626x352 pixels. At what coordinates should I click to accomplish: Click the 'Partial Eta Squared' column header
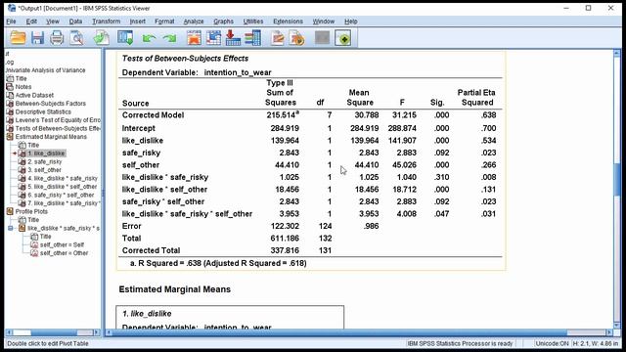point(476,98)
